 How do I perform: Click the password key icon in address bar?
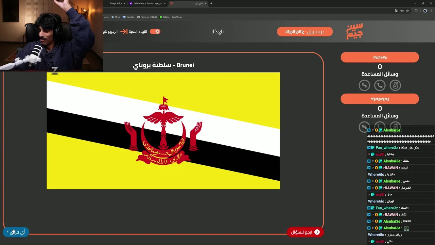pos(402,11)
